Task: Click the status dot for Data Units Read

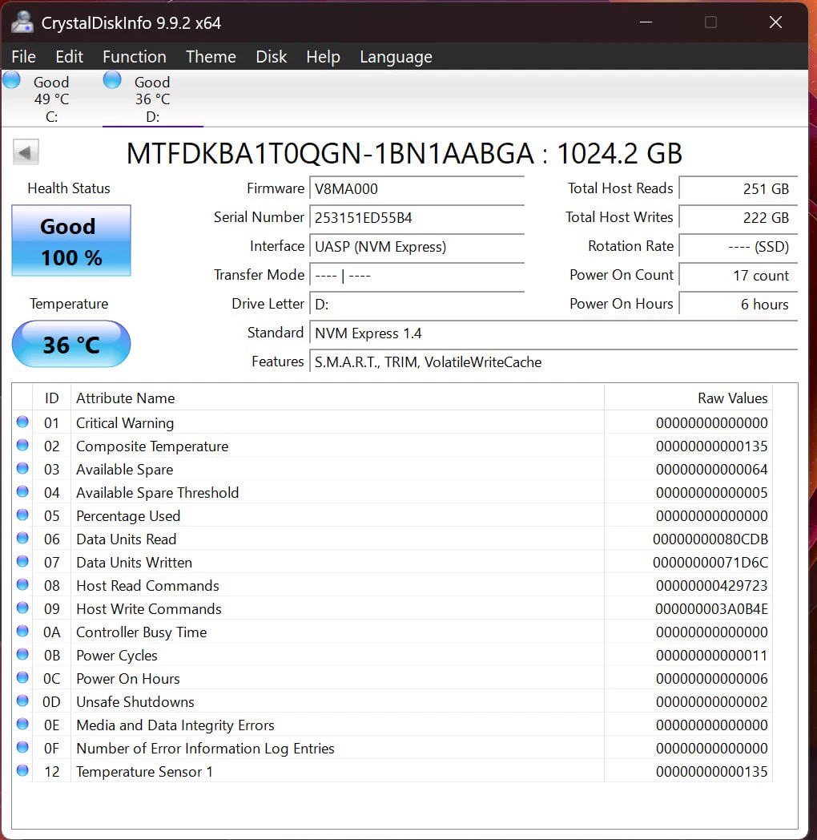Action: [22, 538]
